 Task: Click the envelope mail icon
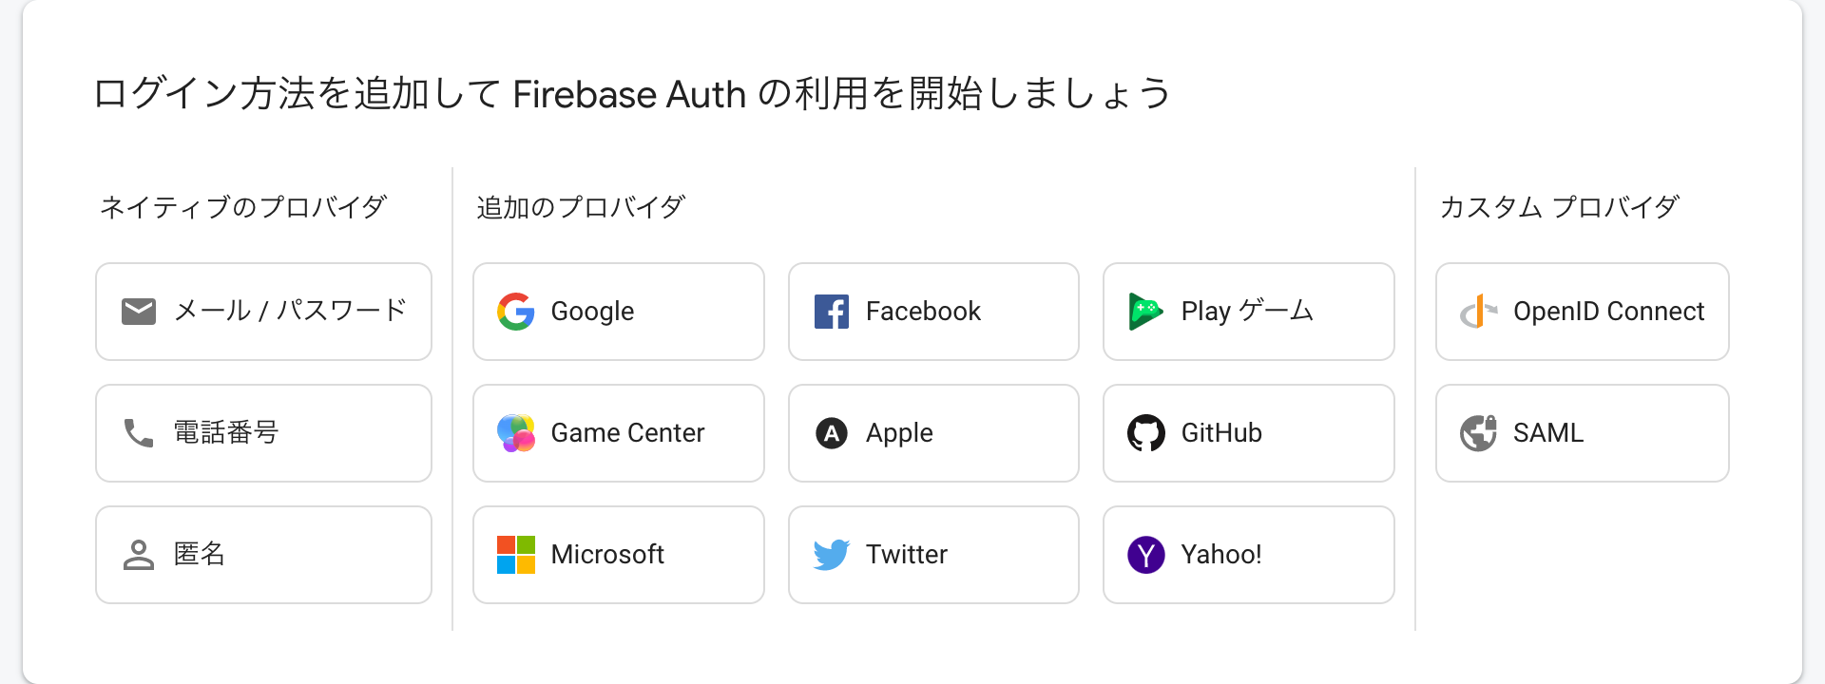click(x=139, y=312)
